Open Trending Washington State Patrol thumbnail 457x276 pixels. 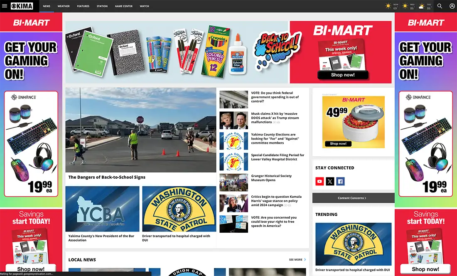(353, 244)
